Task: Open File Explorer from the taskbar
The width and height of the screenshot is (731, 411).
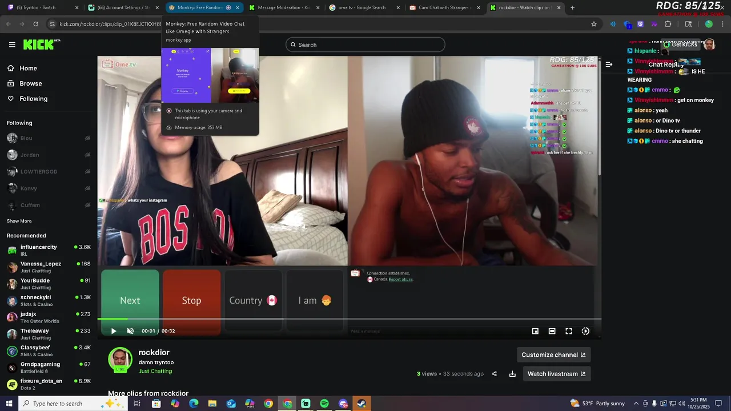Action: (x=212, y=404)
